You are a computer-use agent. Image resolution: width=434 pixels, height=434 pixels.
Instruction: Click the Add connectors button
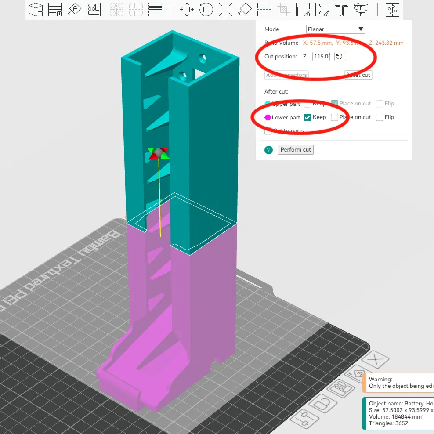pyautogui.click(x=286, y=75)
